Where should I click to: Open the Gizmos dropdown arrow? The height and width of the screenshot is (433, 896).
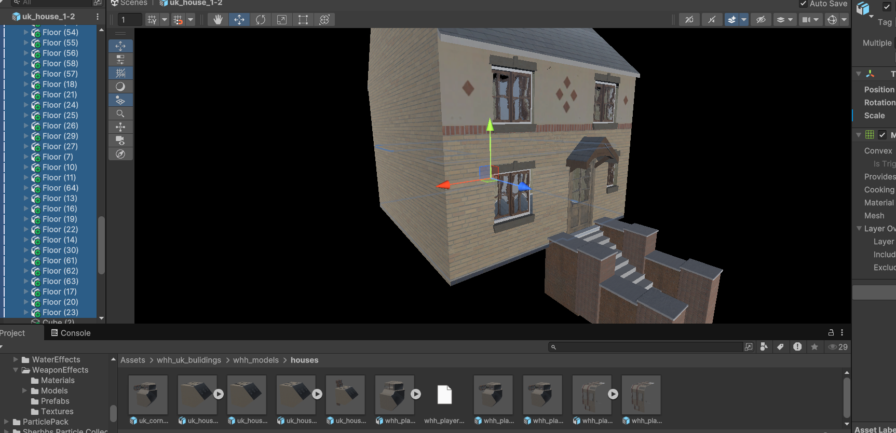click(844, 20)
